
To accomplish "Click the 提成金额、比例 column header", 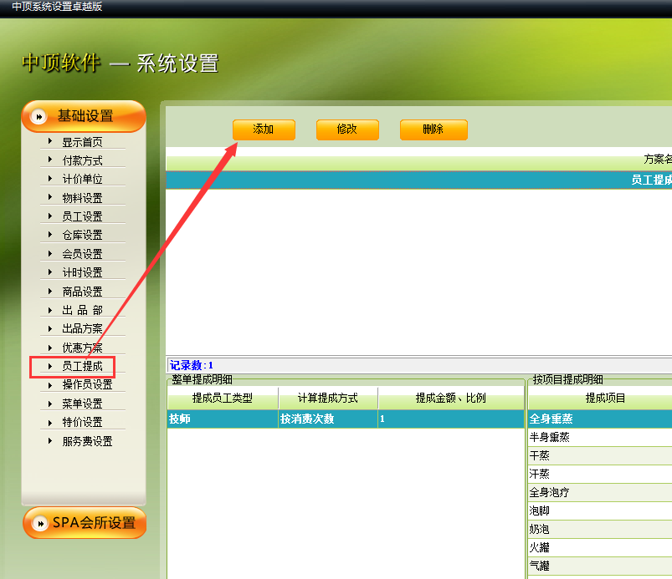I will (x=451, y=398).
